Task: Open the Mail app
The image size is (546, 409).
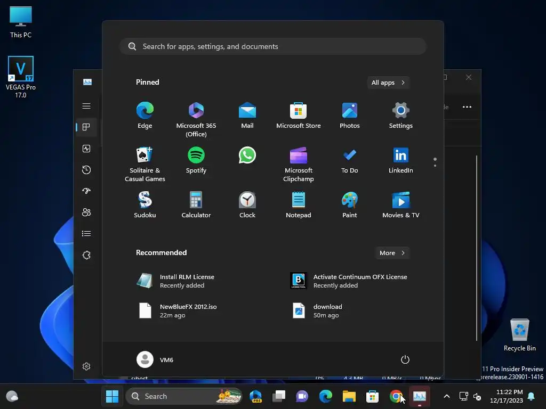Action: click(x=247, y=116)
